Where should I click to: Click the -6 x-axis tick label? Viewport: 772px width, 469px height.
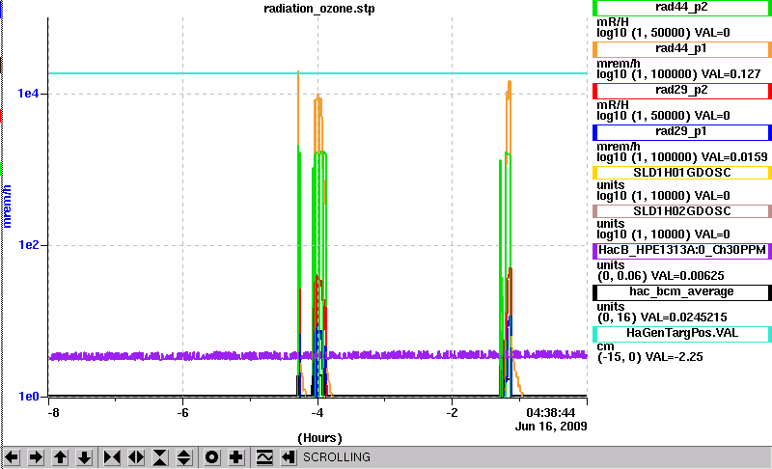182,412
